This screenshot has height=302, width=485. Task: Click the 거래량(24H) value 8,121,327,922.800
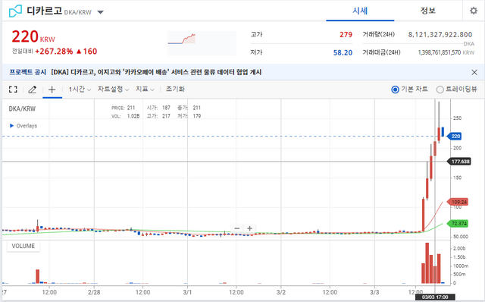point(440,34)
